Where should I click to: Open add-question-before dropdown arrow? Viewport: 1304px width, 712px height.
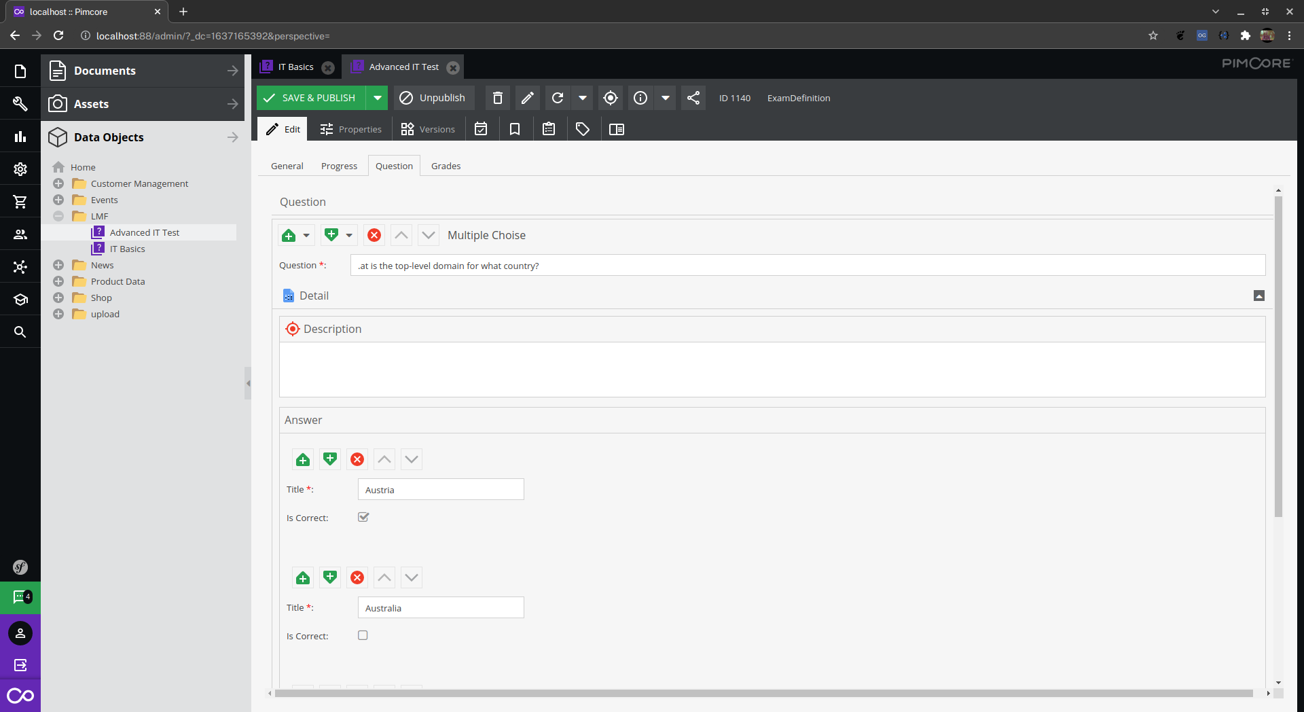(x=306, y=235)
